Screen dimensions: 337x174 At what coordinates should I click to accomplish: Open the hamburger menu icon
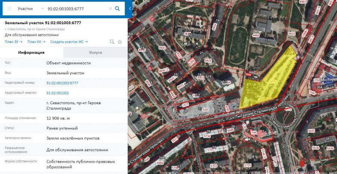pos(9,9)
